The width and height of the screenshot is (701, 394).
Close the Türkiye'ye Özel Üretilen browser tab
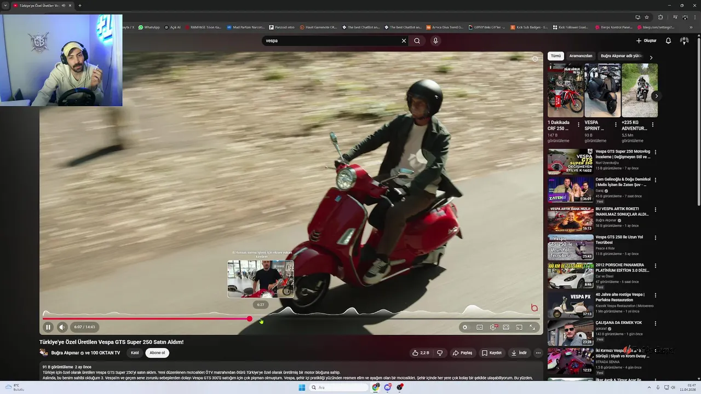coord(70,5)
